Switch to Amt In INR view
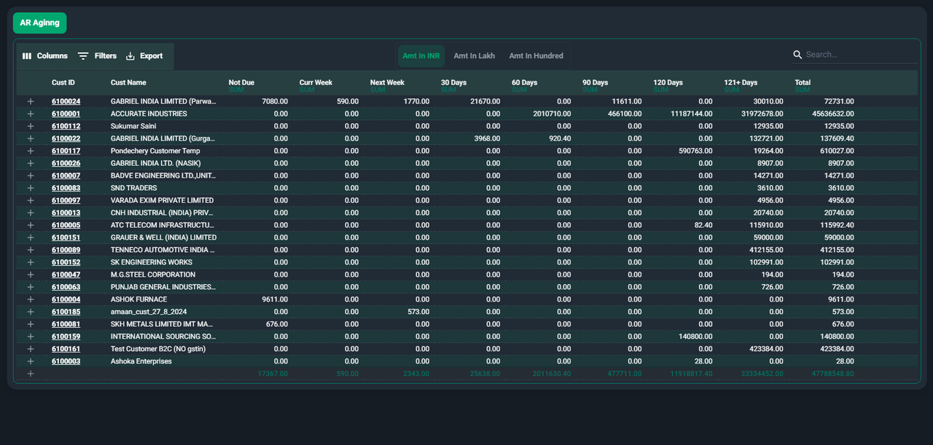Screen dimensions: 933x445 coord(421,56)
